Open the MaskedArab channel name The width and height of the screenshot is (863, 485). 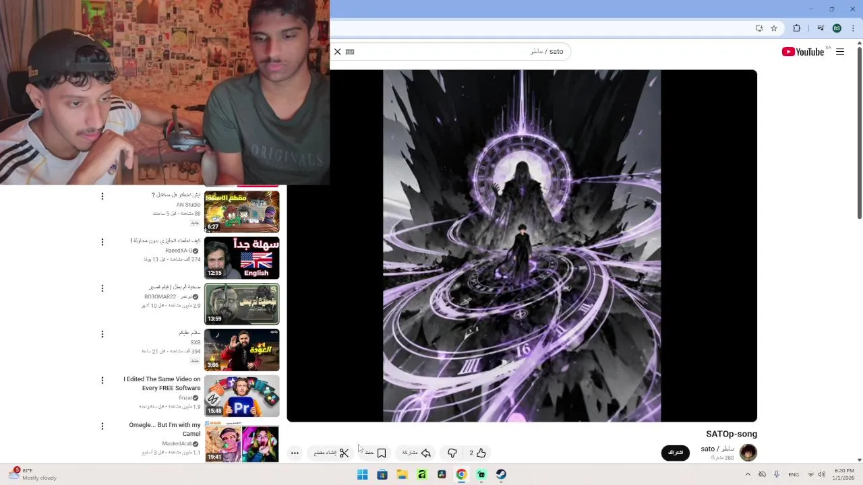coord(177,444)
